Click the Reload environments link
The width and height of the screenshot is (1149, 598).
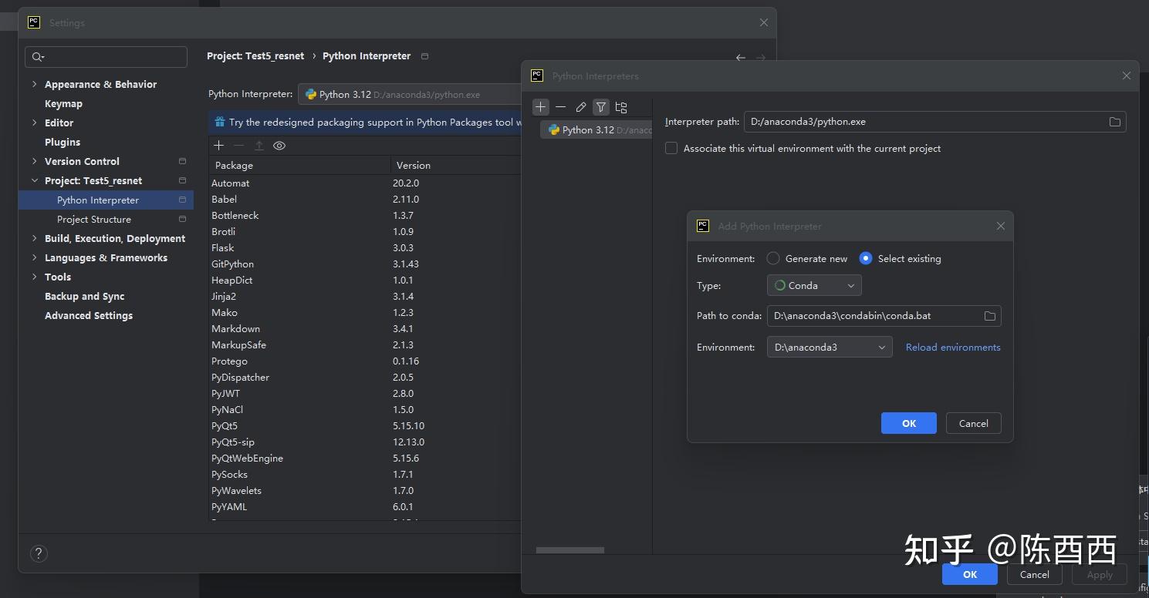[x=953, y=347]
